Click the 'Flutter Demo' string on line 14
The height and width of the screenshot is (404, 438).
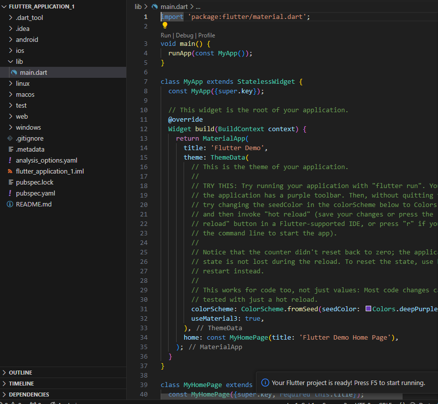click(237, 148)
